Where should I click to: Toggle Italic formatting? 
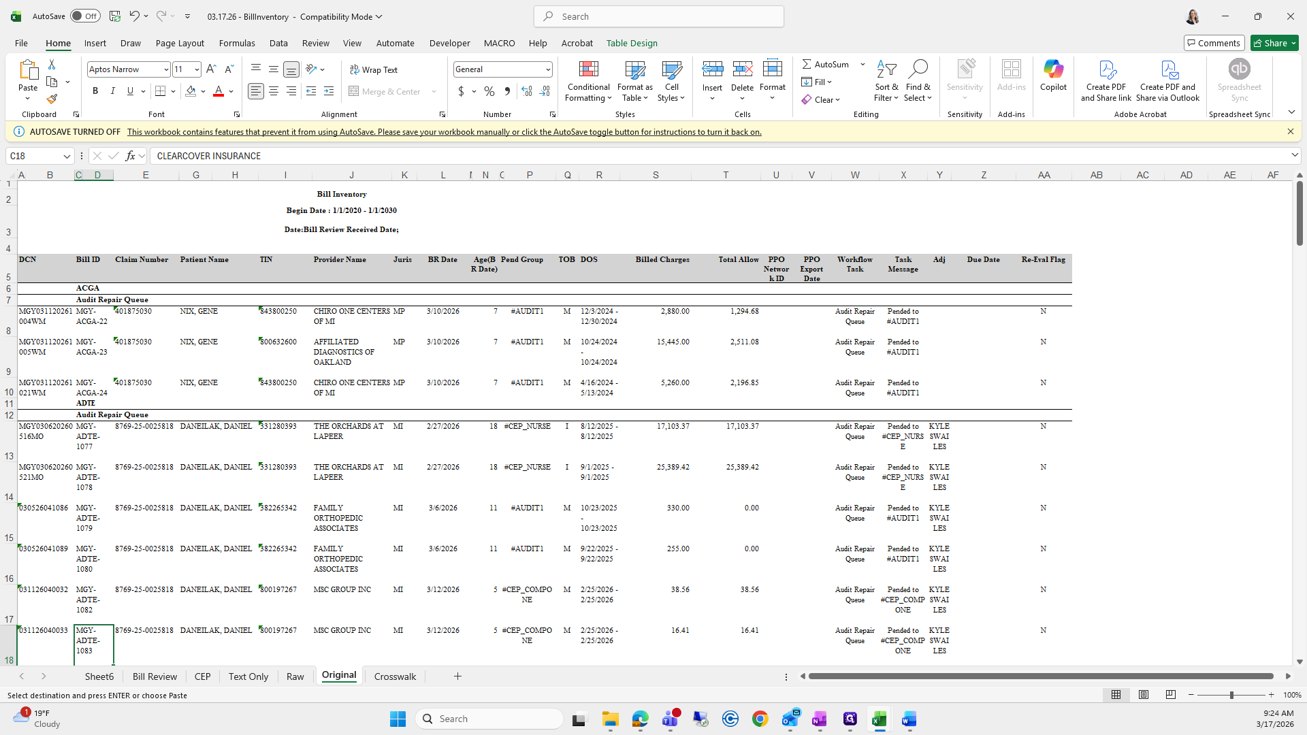tap(113, 91)
